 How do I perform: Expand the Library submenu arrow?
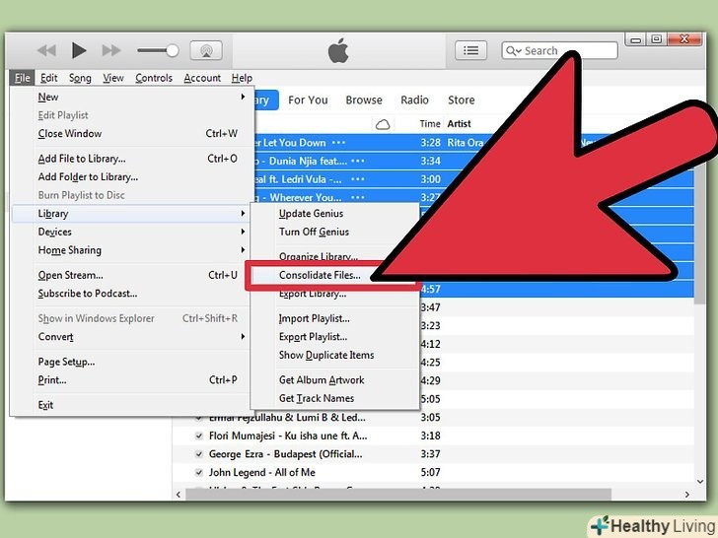(243, 213)
